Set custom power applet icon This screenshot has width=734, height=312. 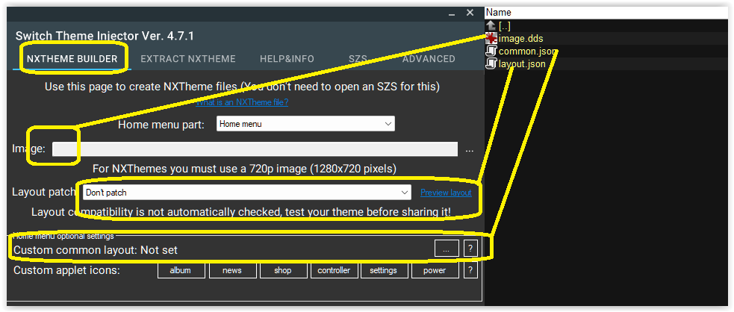coord(435,270)
